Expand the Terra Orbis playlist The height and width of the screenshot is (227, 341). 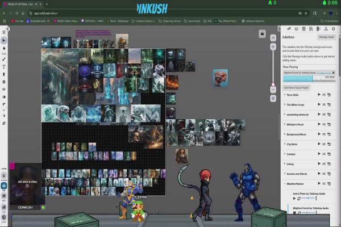pyautogui.click(x=285, y=95)
